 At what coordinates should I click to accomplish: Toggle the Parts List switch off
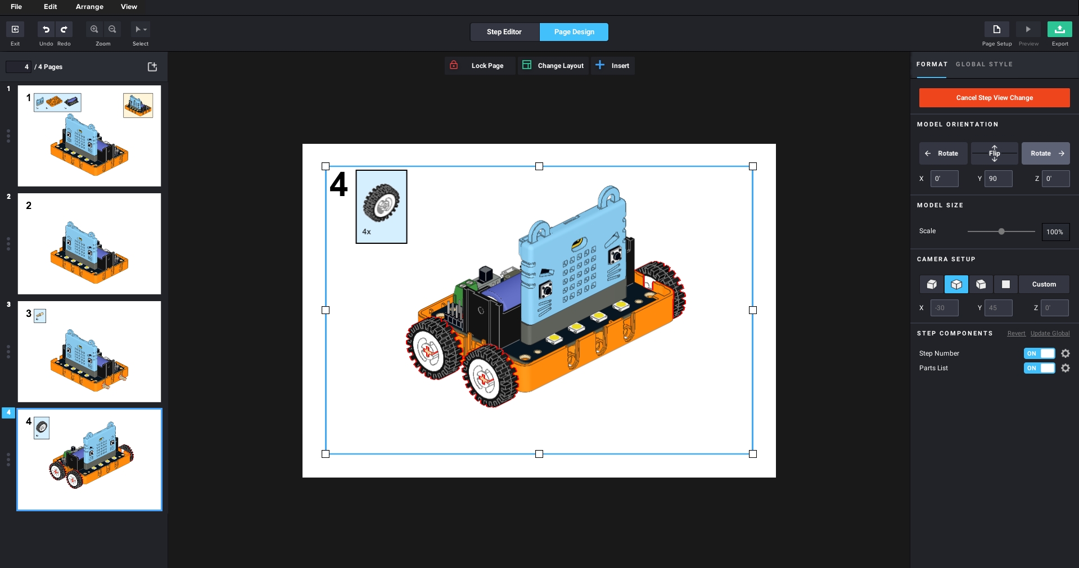(x=1039, y=368)
